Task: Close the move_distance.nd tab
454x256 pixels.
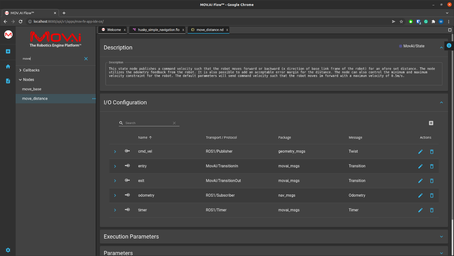Action: pos(227,30)
